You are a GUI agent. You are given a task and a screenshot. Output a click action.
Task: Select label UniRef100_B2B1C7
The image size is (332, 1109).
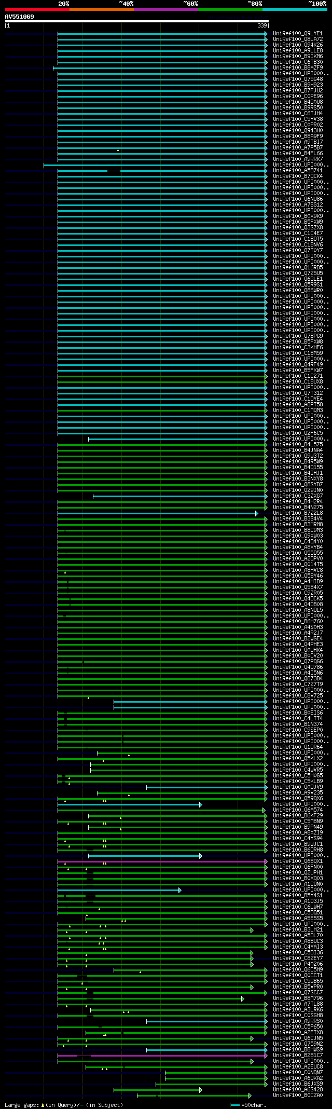coord(298,1056)
